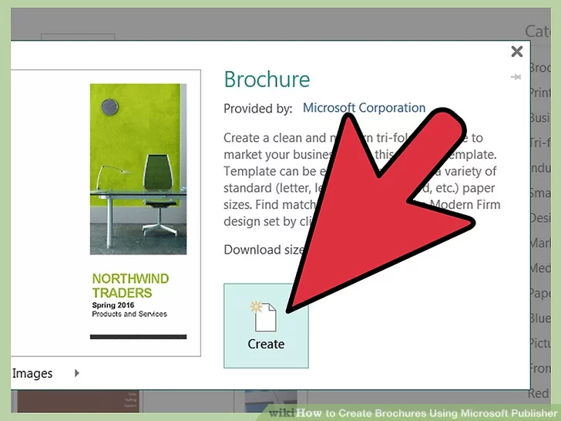Expand the Images arrow below the preview

76,373
